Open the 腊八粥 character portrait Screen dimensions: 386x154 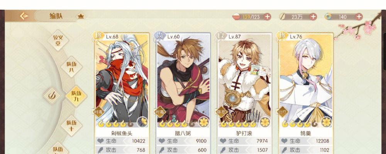pos(183,78)
